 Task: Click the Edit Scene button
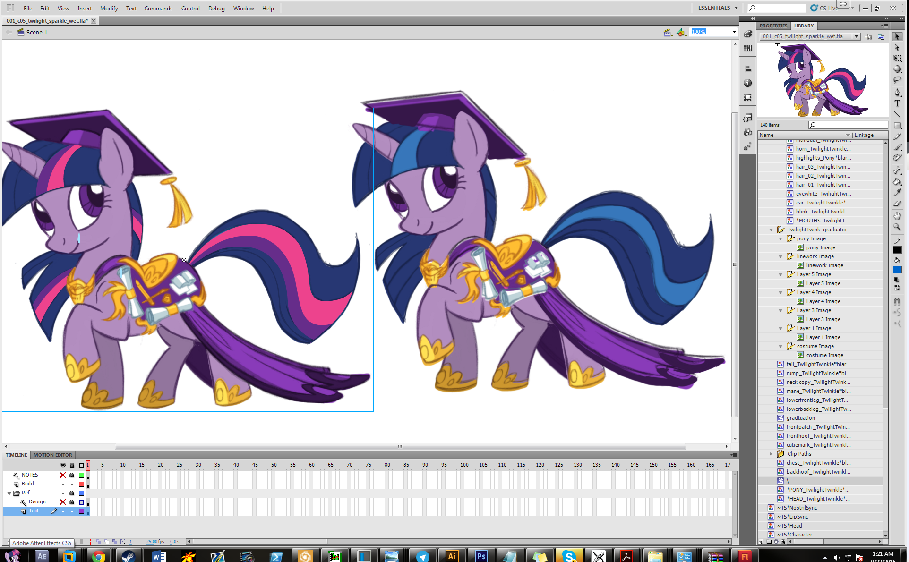pyautogui.click(x=668, y=33)
